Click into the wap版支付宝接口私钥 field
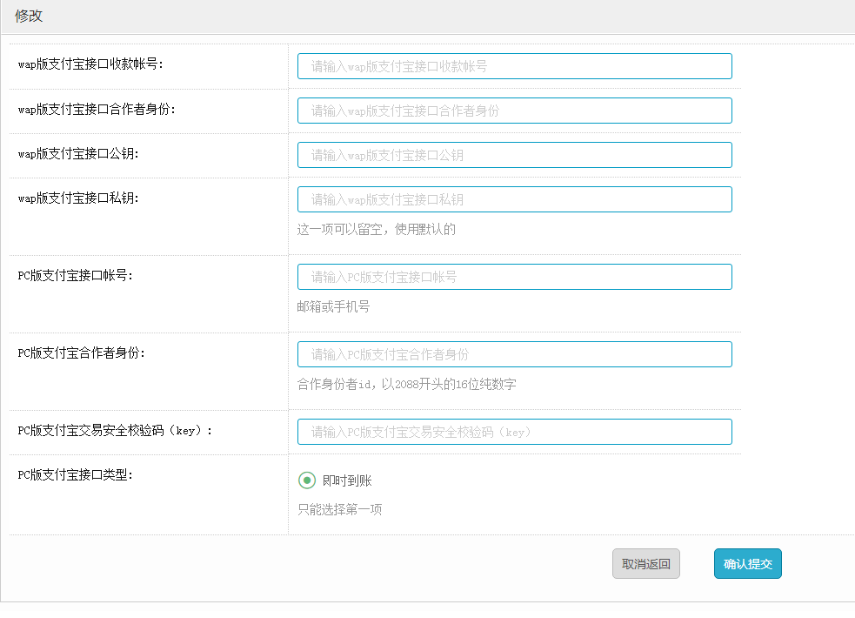 click(x=514, y=199)
